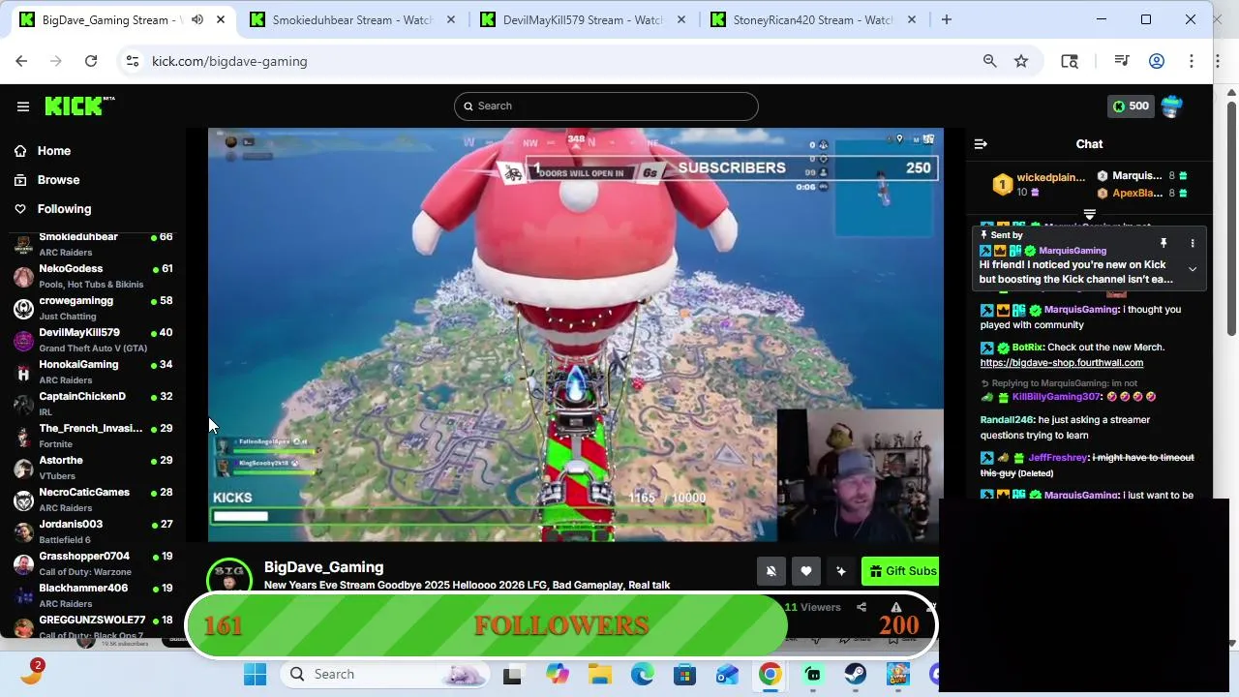This screenshot has width=1239, height=697.
Task: Close the BigDave_Gaming Stream tab
Action: [222, 19]
